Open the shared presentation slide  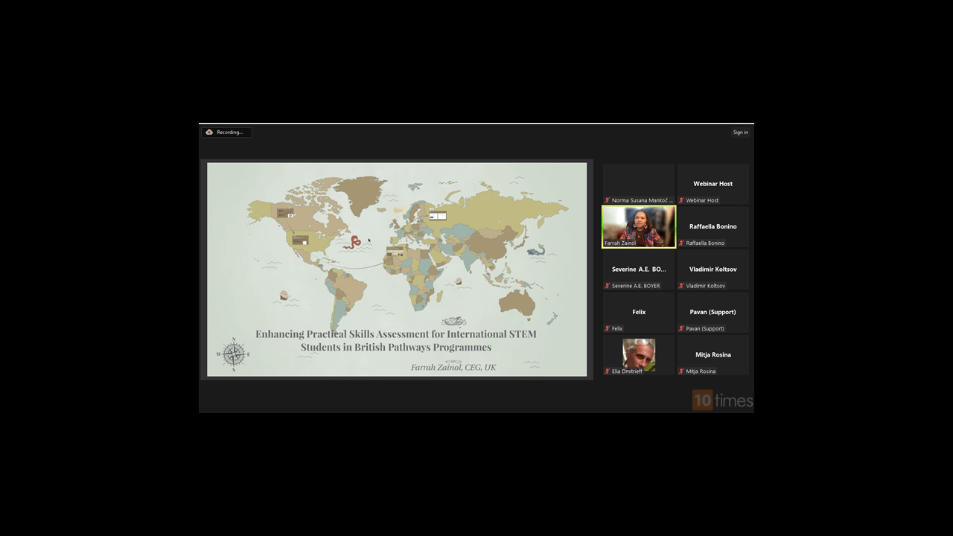pyautogui.click(x=397, y=269)
